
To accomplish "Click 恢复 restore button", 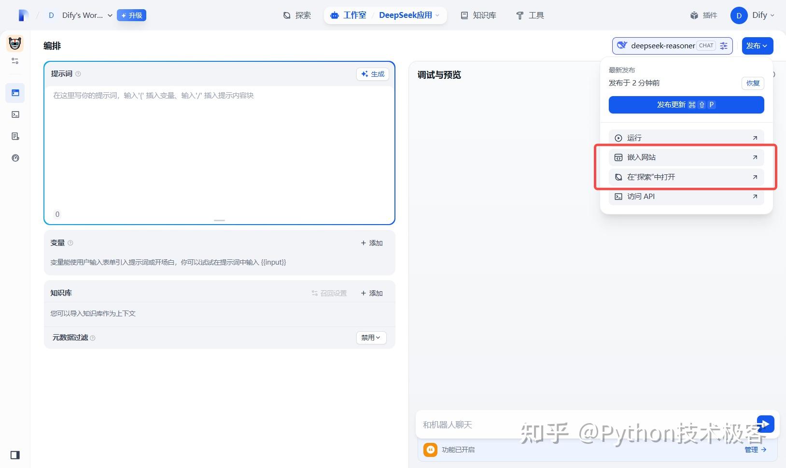I will click(x=753, y=83).
